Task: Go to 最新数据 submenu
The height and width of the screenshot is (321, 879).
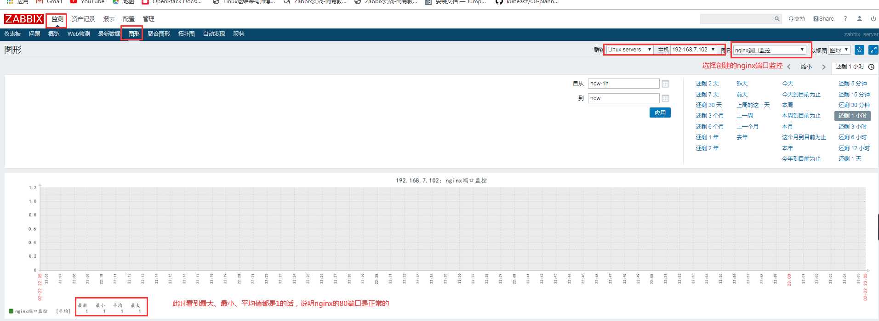Action: tap(109, 34)
